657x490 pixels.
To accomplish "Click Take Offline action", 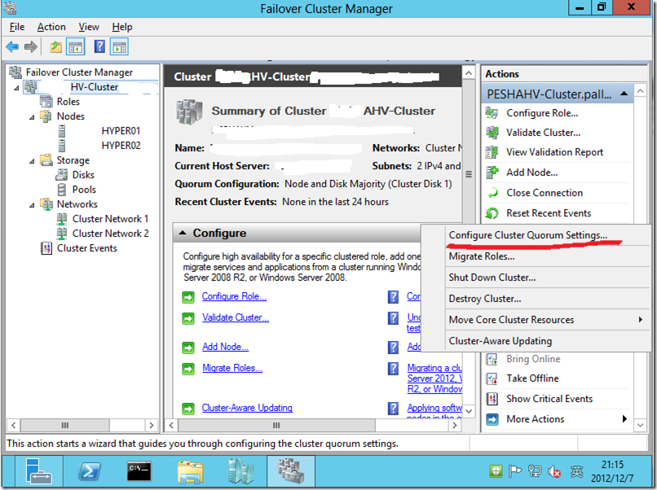I will (532, 378).
